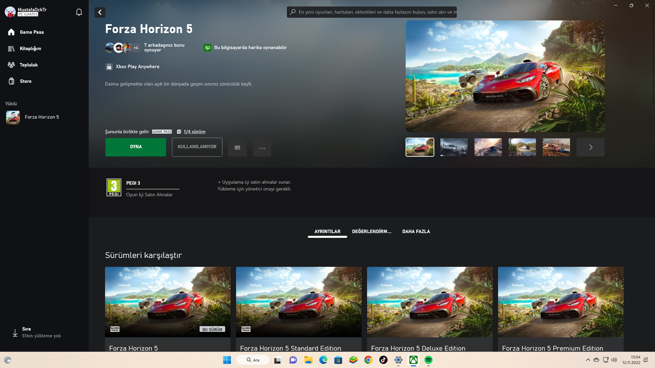Click the large Forza hero image
This screenshot has width=655, height=368.
505,76
